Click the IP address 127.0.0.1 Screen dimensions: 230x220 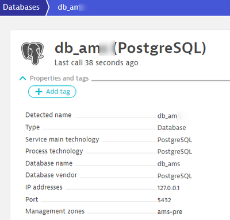(168, 188)
